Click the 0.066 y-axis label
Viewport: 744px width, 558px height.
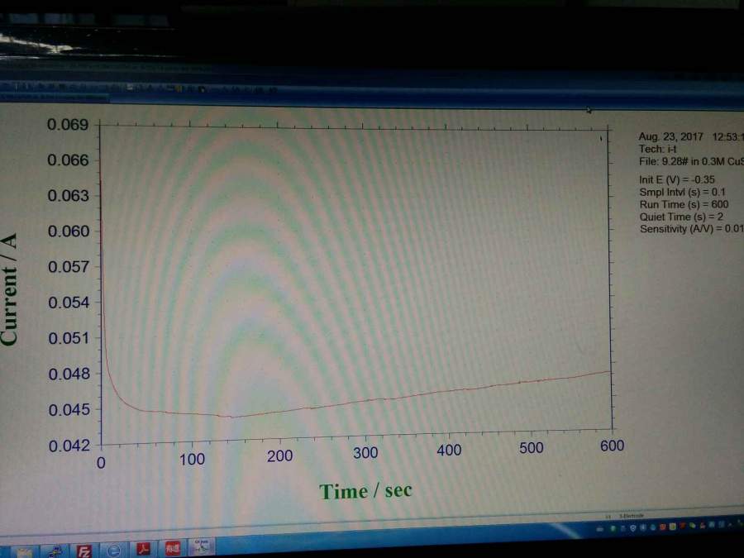tap(68, 160)
